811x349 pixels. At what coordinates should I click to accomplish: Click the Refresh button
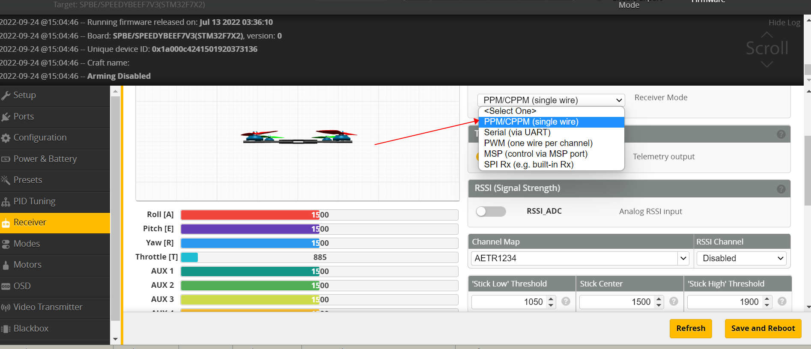[x=690, y=328]
